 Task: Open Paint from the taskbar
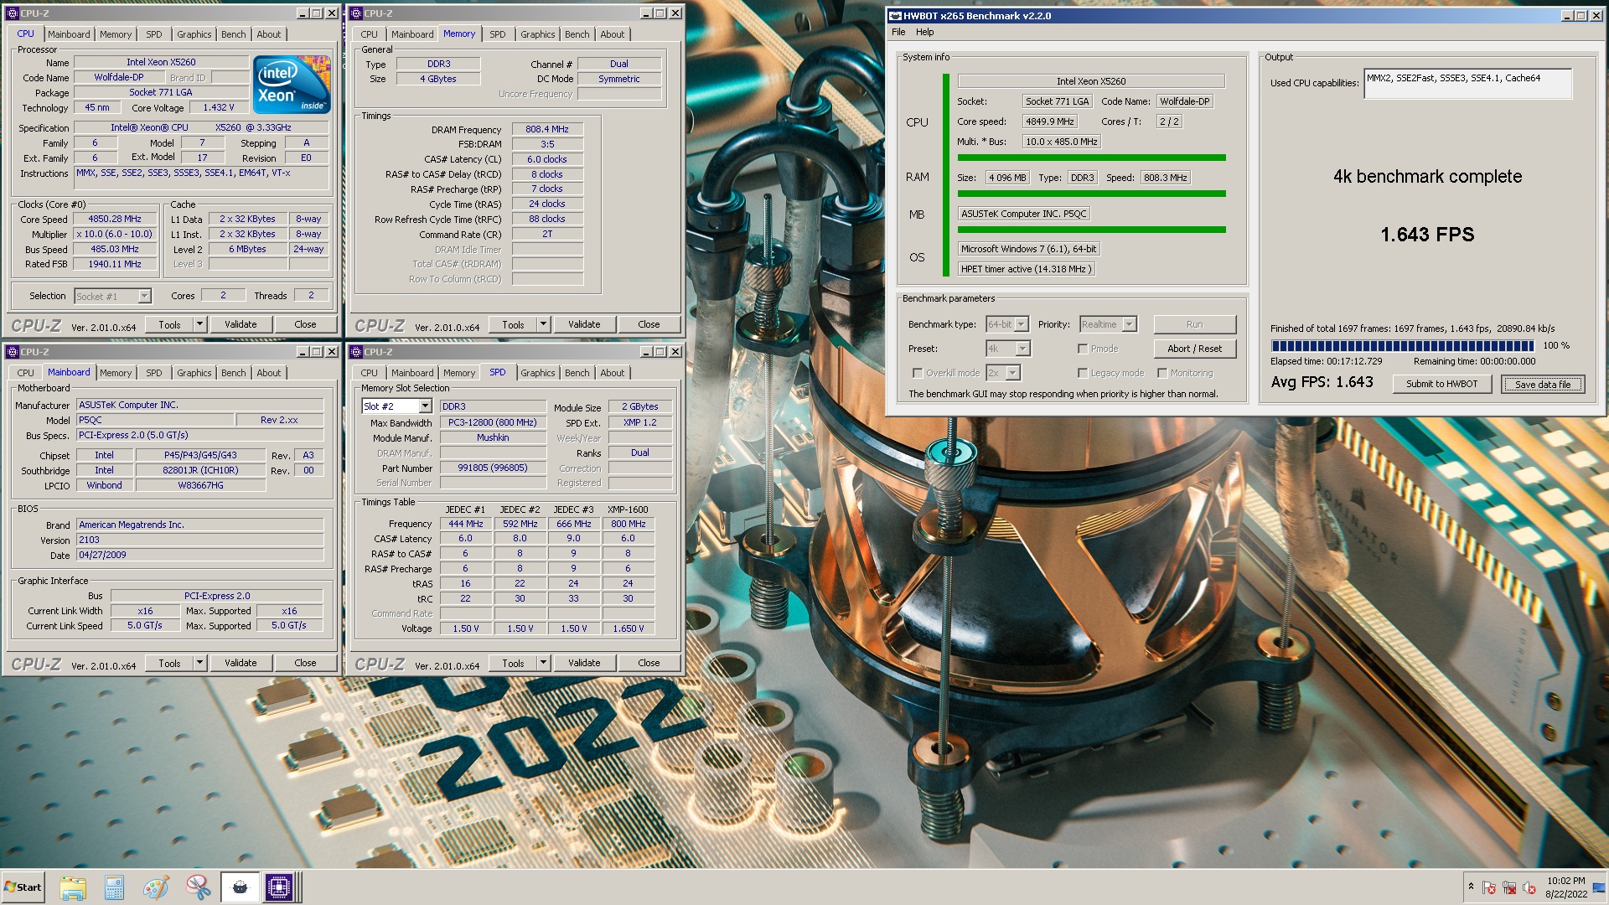156,887
